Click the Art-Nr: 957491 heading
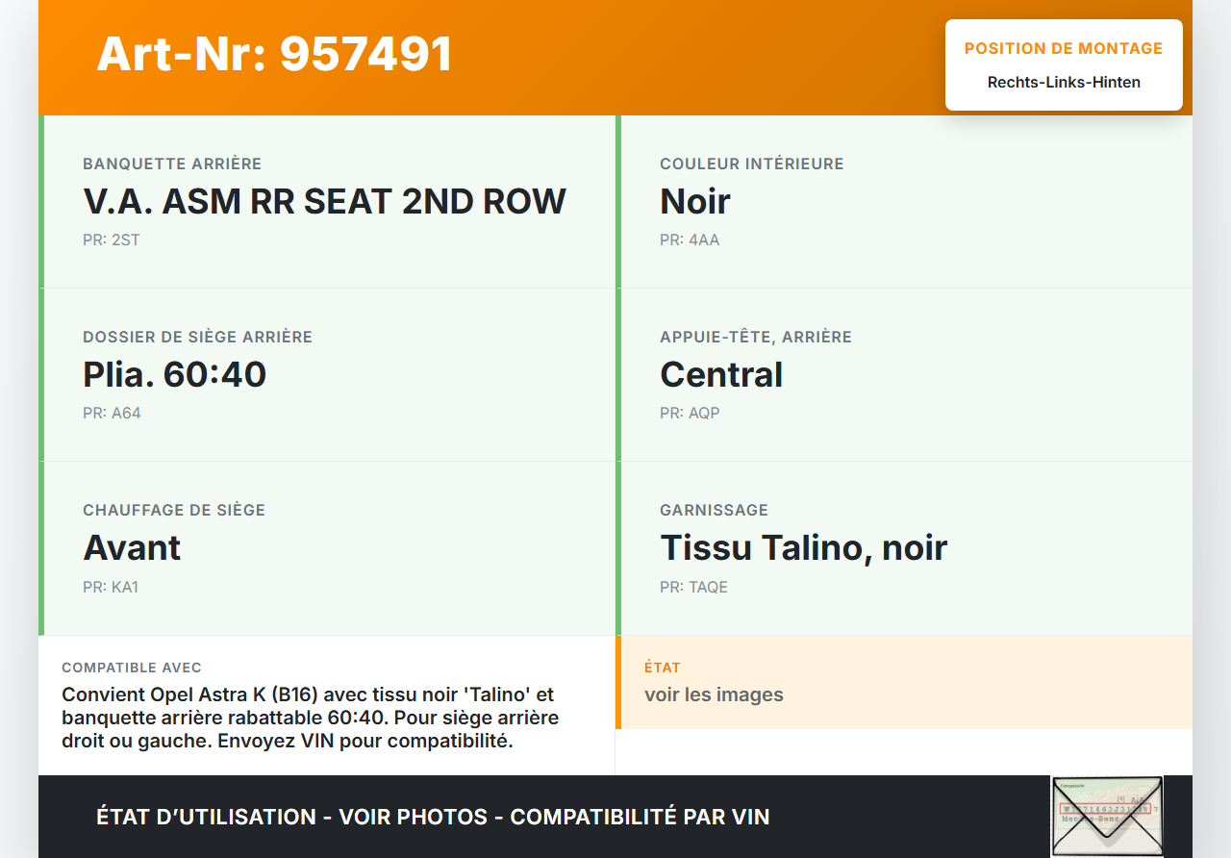The image size is (1231, 858). pos(274,54)
